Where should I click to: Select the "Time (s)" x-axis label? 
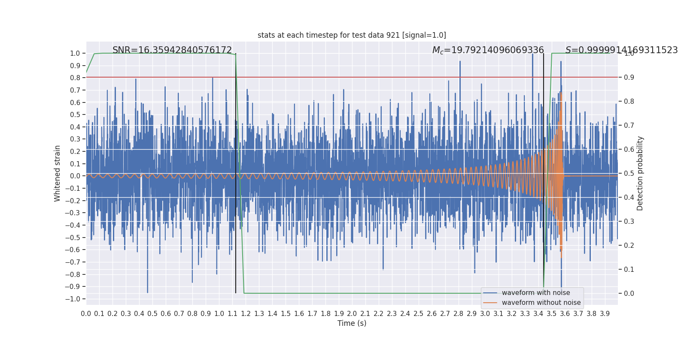(x=352, y=323)
